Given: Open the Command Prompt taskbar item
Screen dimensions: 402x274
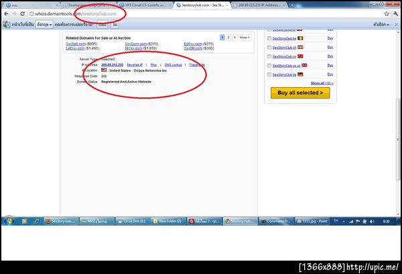Looking at the screenshot, I should click(276, 221).
